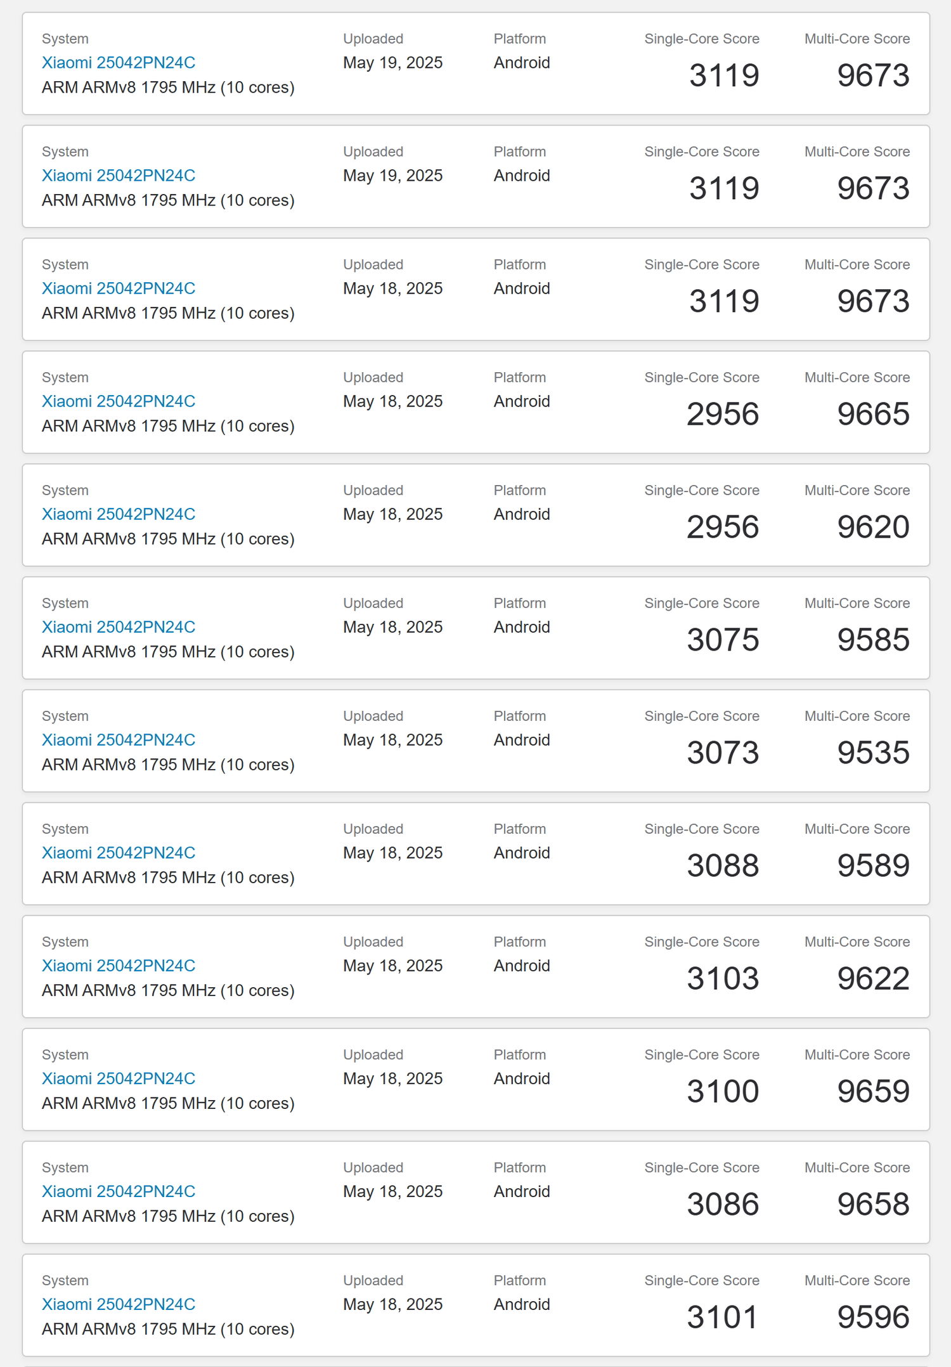Open Xiaomi link with single-core score 3088
951x1367 pixels.
(118, 853)
